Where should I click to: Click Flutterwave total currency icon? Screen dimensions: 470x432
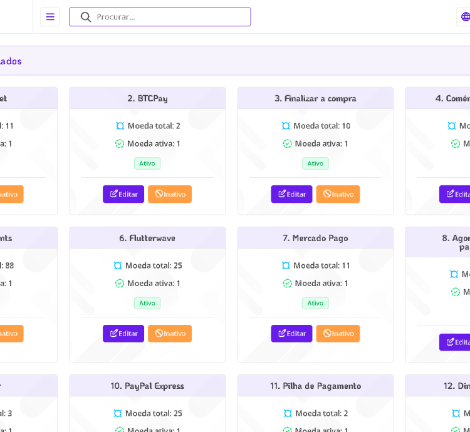118,265
